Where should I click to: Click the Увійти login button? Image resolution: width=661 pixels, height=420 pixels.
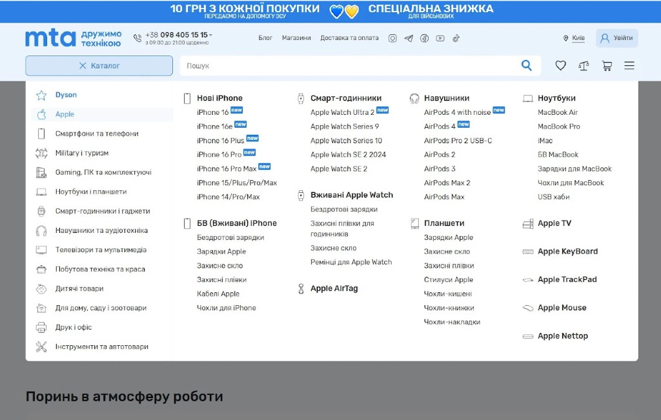[616, 38]
